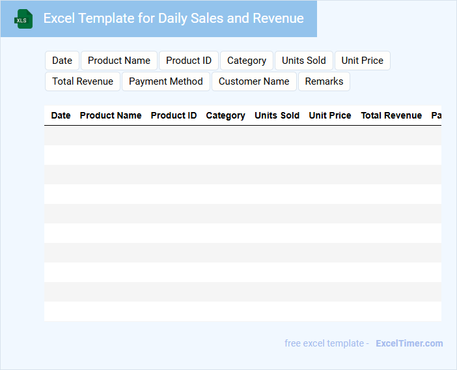
Task: Click the Product ID table column header
Action: pos(174,115)
